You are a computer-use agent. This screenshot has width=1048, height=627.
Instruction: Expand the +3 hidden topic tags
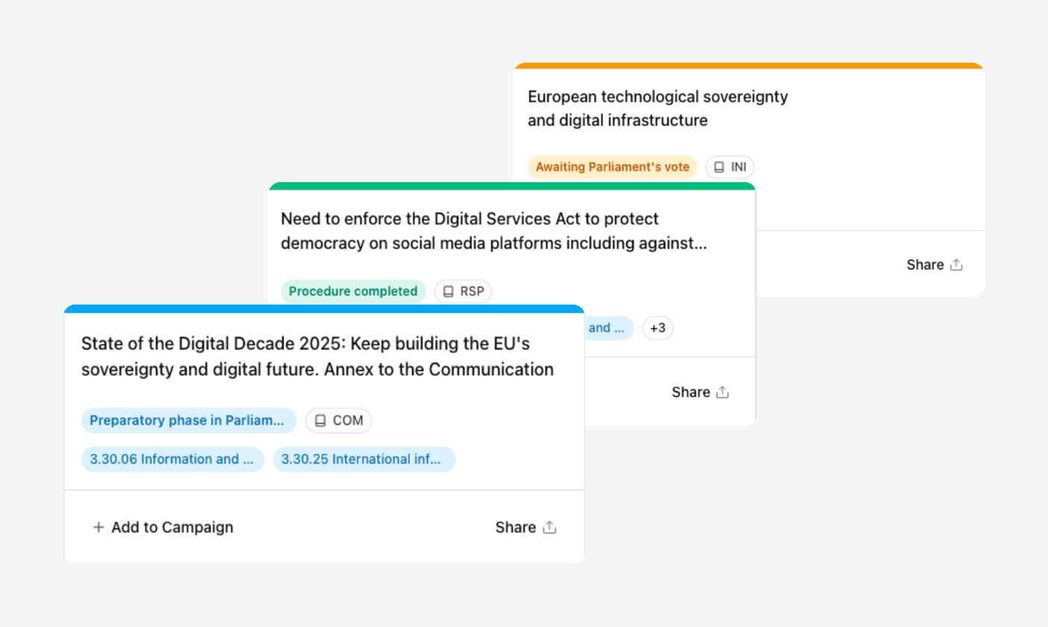(658, 328)
